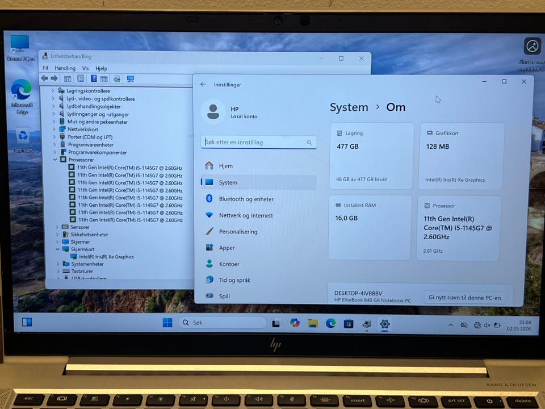Open File Explorer from taskbar
545x409 pixels.
point(313,323)
